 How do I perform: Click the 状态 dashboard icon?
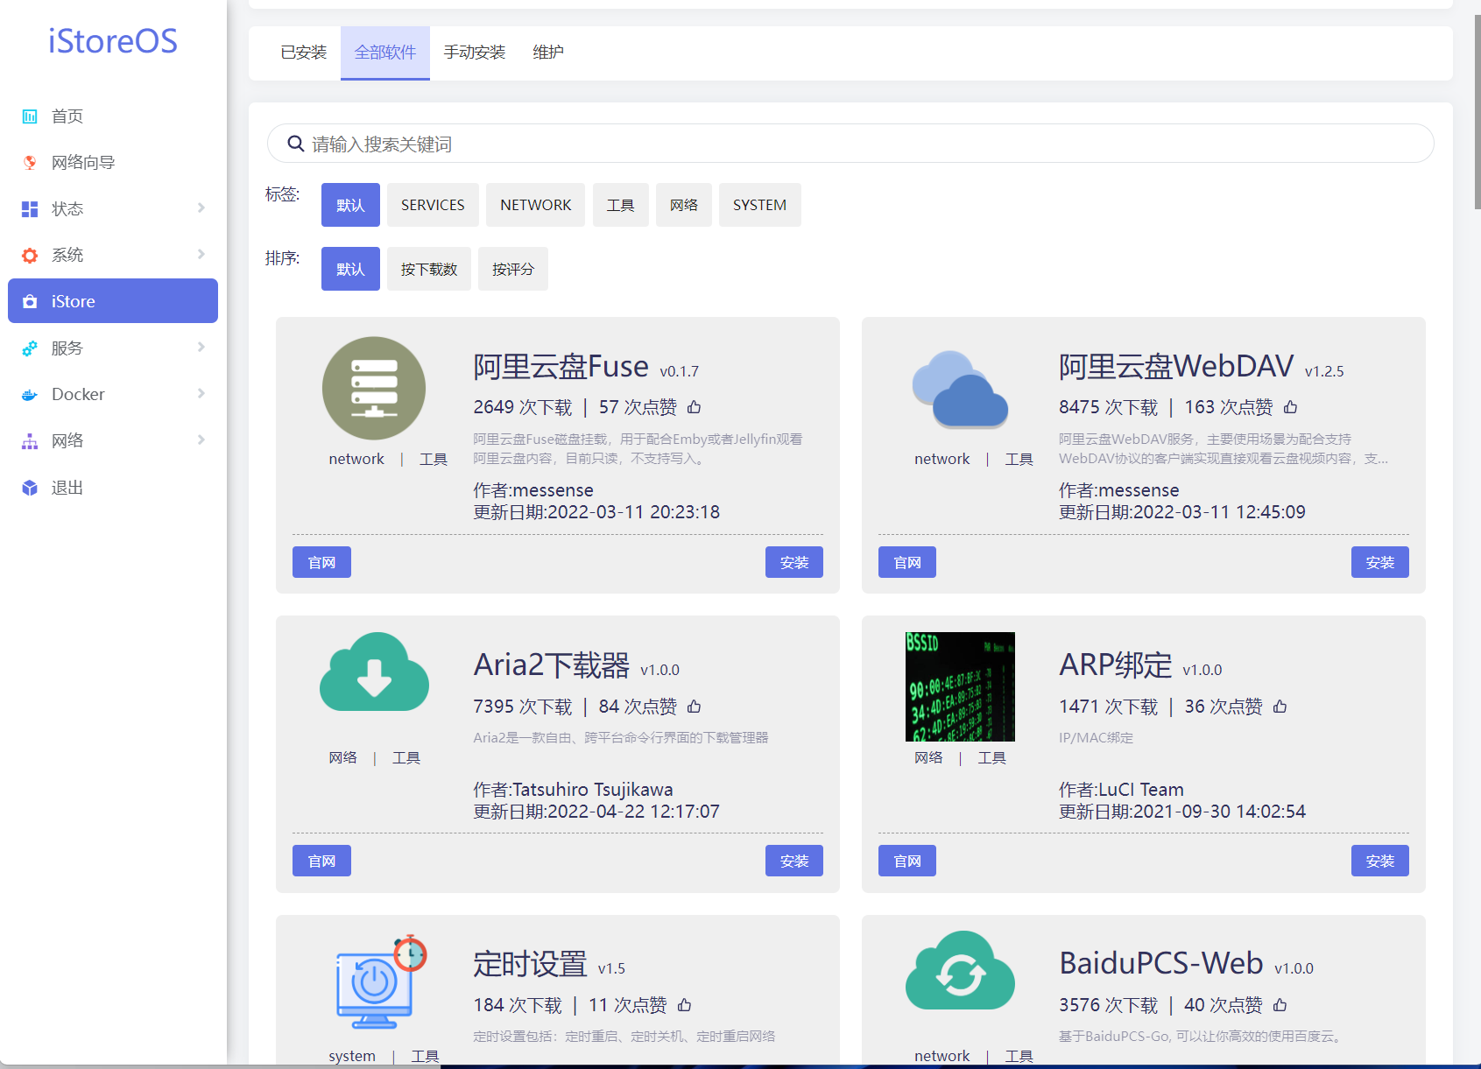[30, 208]
